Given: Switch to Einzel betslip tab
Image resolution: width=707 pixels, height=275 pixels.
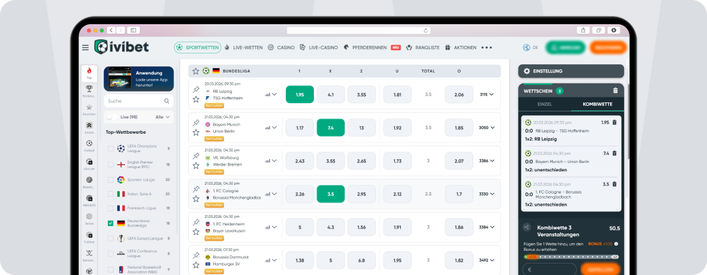Looking at the screenshot, I should [x=545, y=104].
